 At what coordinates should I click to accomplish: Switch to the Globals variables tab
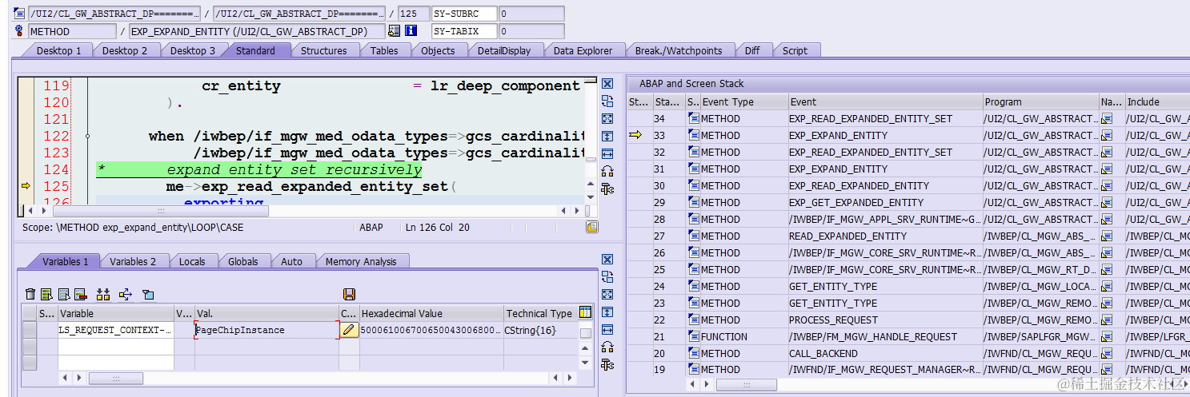click(242, 261)
